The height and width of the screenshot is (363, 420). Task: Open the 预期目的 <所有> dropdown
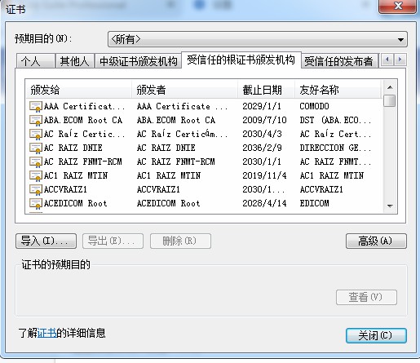258,39
